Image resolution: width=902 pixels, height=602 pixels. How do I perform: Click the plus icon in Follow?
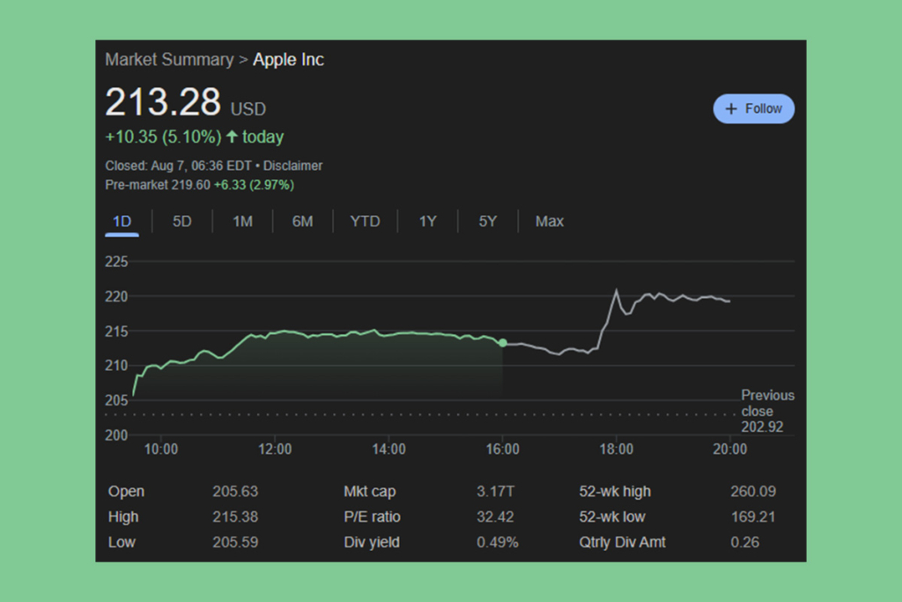(x=731, y=108)
